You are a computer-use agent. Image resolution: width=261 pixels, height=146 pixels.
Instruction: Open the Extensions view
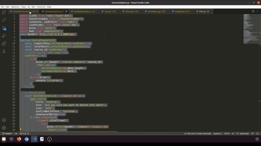[4, 43]
